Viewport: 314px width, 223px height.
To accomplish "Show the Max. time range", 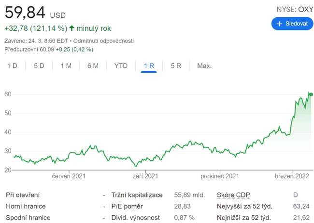I will pyautogui.click(x=204, y=66).
